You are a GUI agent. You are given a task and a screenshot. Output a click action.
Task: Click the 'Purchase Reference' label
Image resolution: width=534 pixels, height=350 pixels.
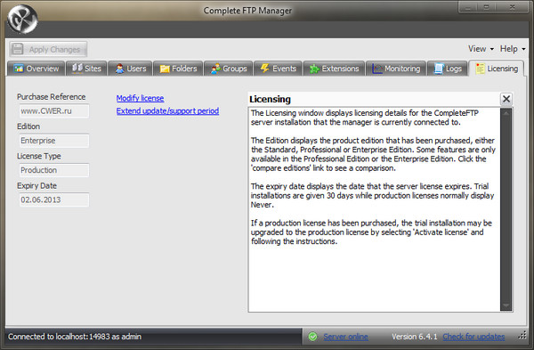pyautogui.click(x=51, y=97)
